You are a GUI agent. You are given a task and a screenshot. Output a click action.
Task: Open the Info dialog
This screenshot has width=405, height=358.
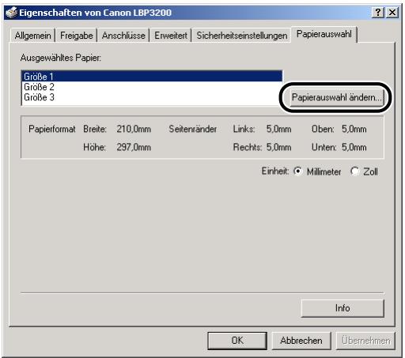coord(343,308)
